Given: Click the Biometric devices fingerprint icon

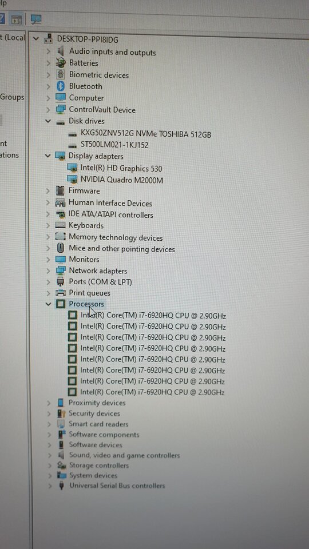Looking at the screenshot, I should (x=61, y=74).
